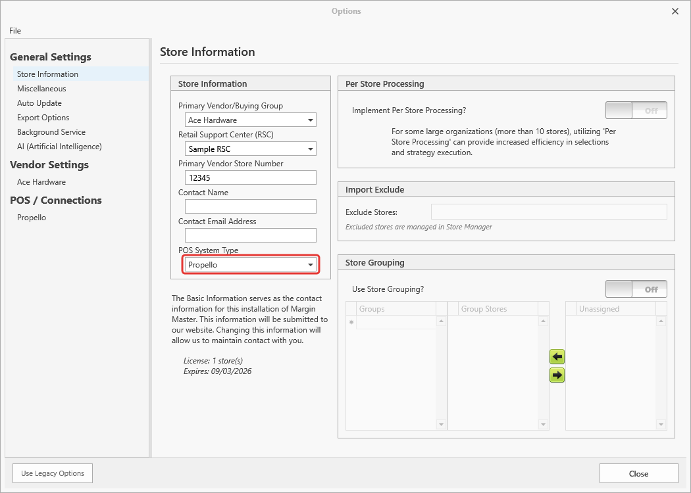The image size is (691, 493).
Task: Open AI (Artificial Intelligence) settings
Action: coord(59,147)
